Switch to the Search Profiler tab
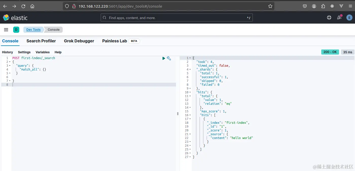The height and width of the screenshot is (171, 355). coord(41,41)
